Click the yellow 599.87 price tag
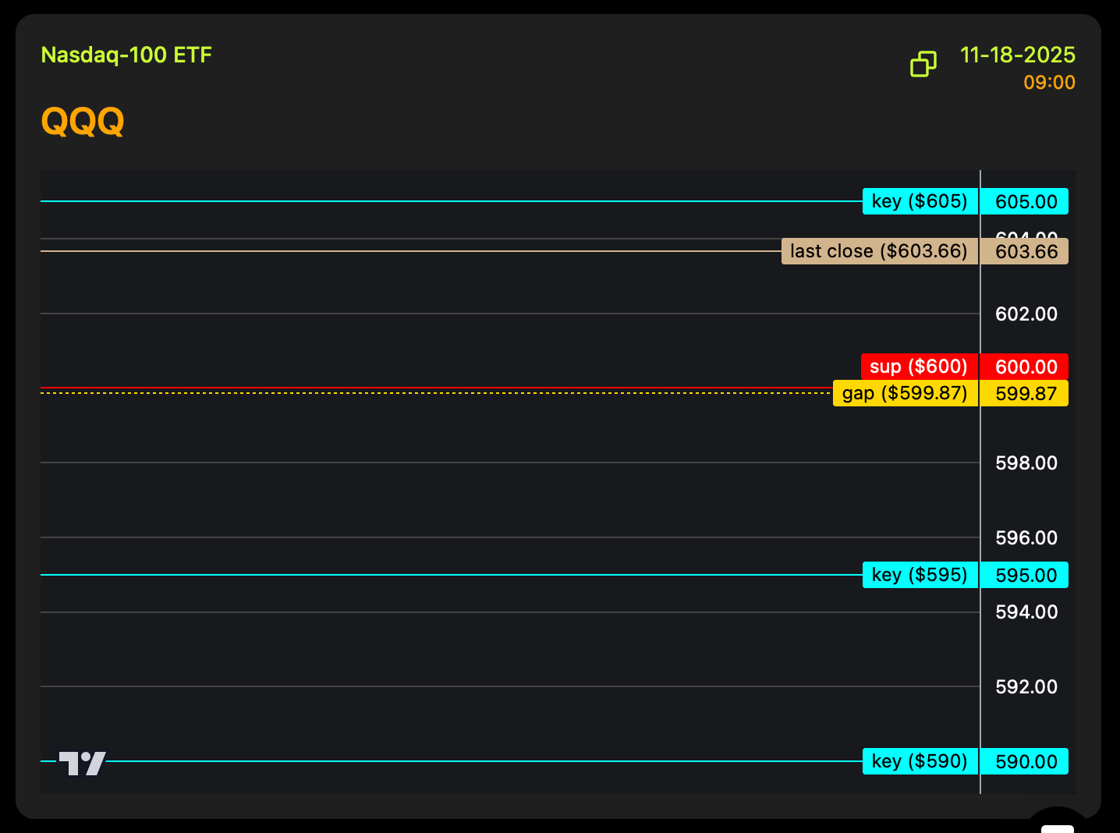 (x=1025, y=394)
